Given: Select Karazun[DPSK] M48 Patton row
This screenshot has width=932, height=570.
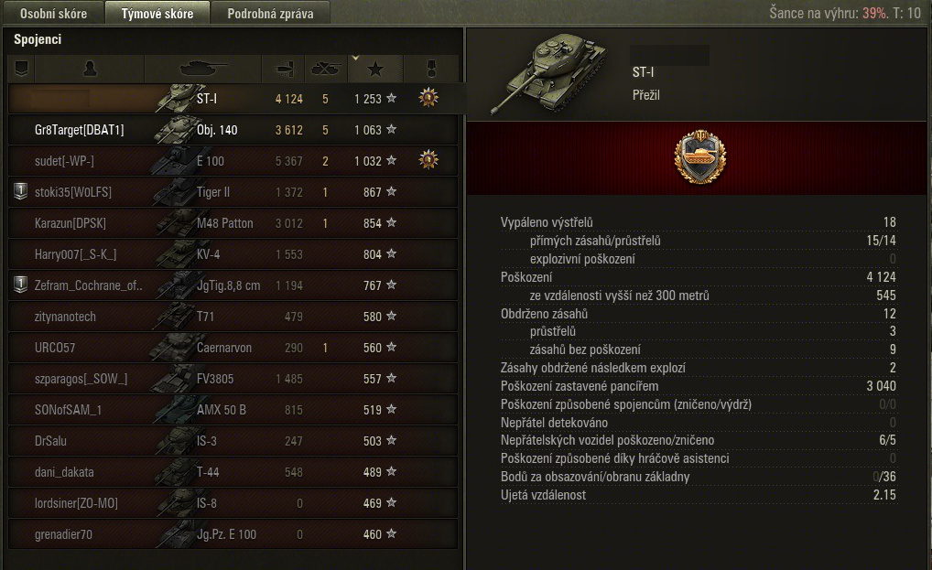Looking at the screenshot, I should click(233, 223).
